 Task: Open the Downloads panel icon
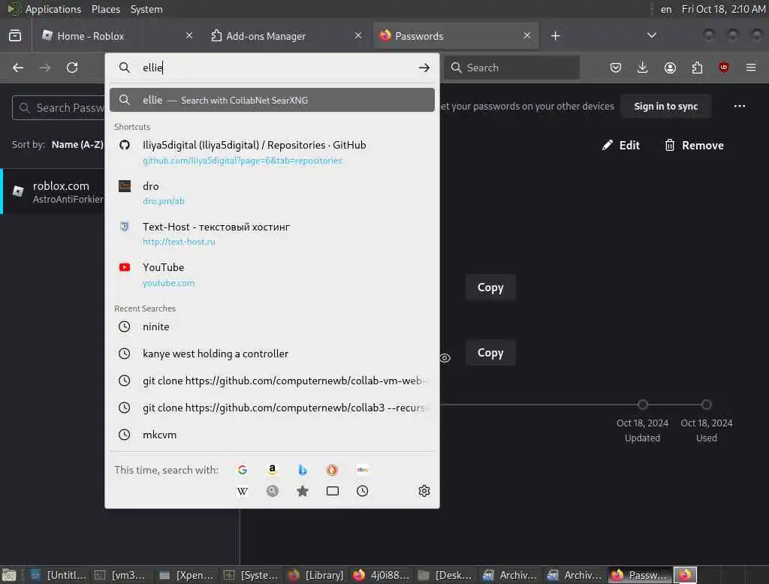tap(643, 68)
